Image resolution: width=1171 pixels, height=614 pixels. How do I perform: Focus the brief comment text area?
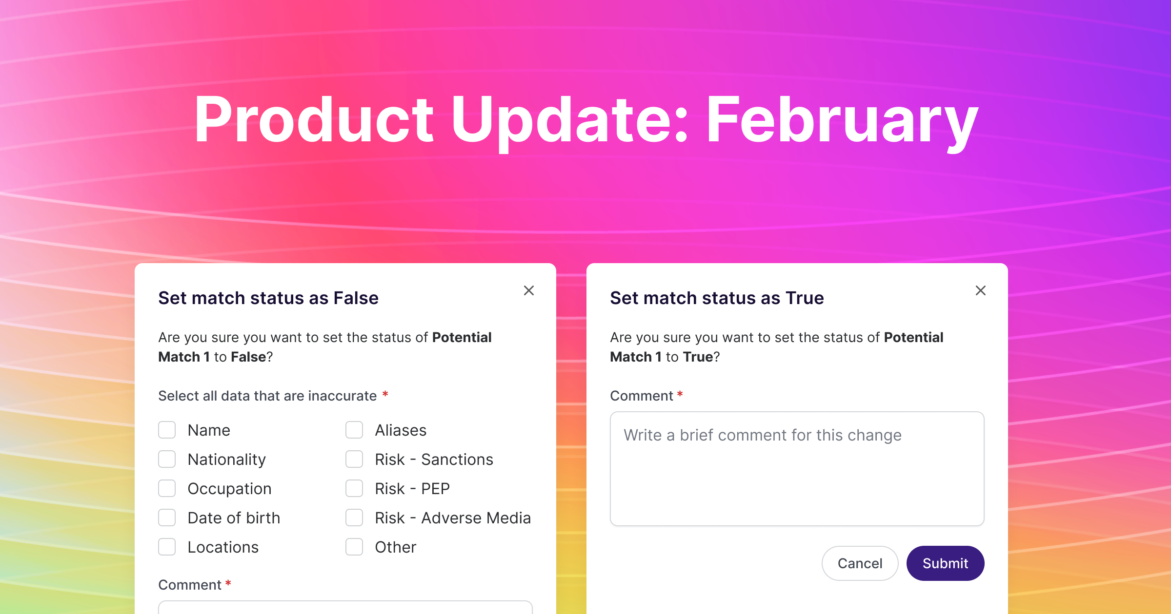797,469
